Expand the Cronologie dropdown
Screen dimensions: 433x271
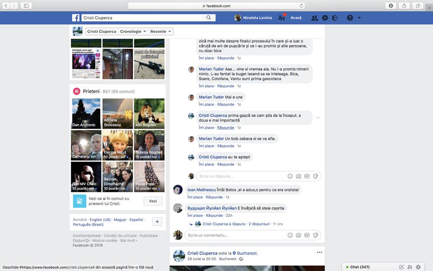coord(134,32)
